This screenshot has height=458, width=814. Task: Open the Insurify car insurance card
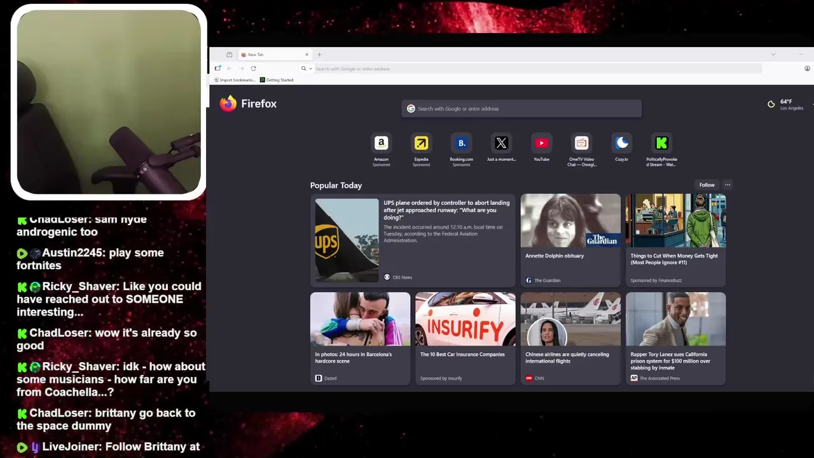pyautogui.click(x=465, y=338)
